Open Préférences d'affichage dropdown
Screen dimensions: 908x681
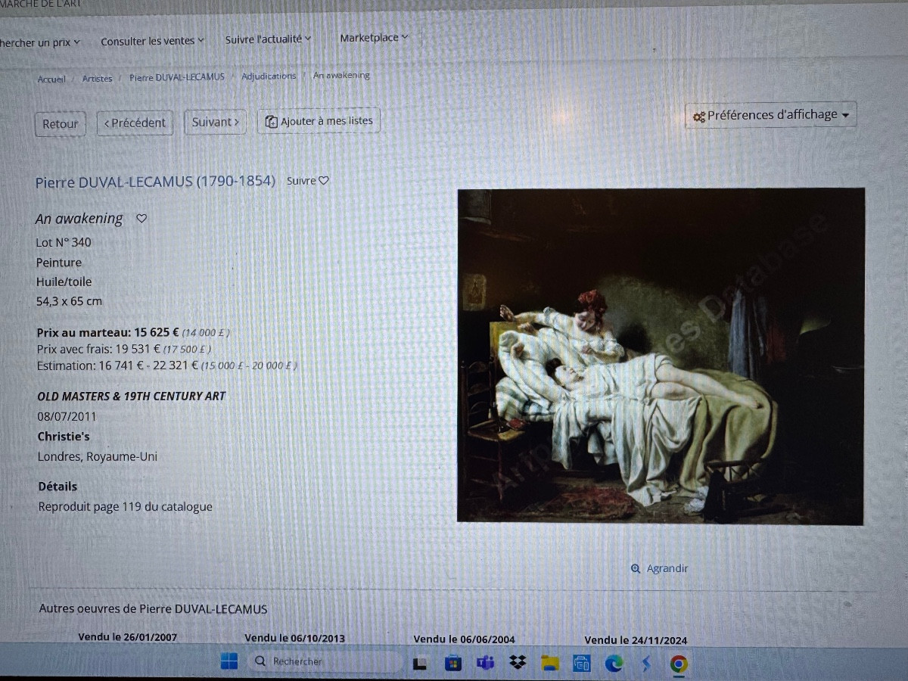771,115
